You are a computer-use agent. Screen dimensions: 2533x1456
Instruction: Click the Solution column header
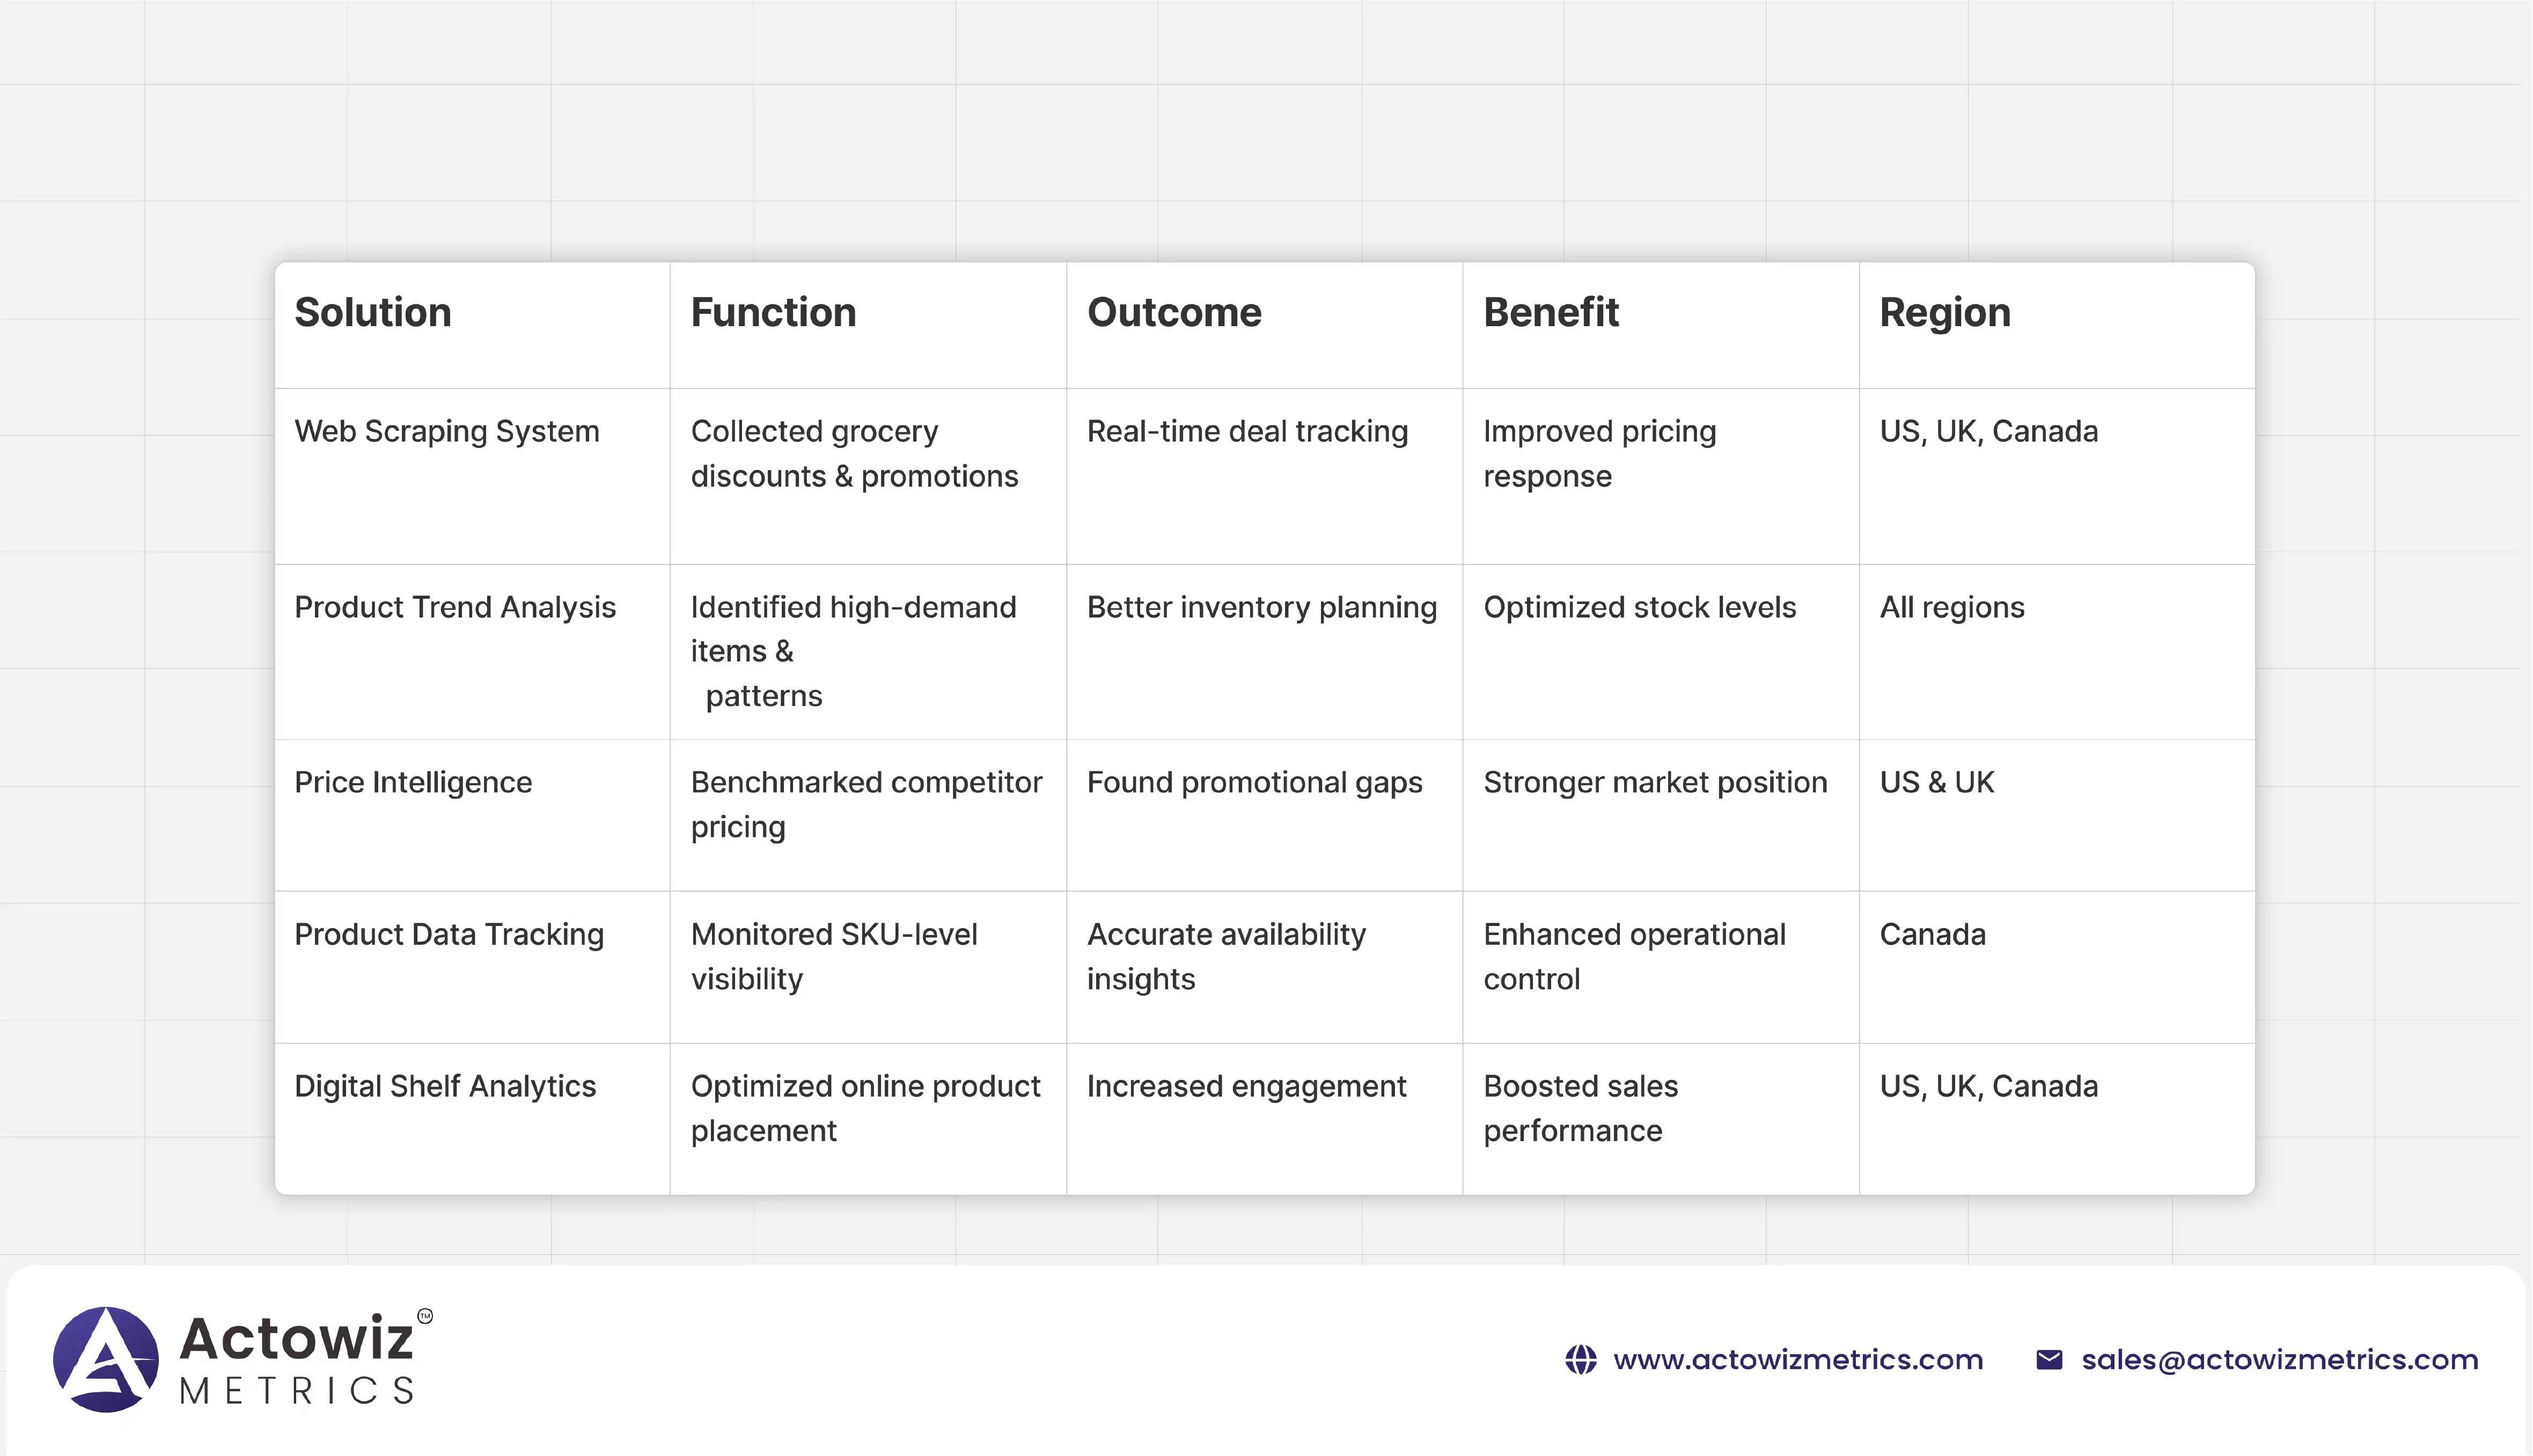click(x=373, y=312)
